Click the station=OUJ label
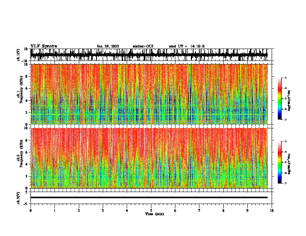This screenshot has width=306, height=236. 143,46
